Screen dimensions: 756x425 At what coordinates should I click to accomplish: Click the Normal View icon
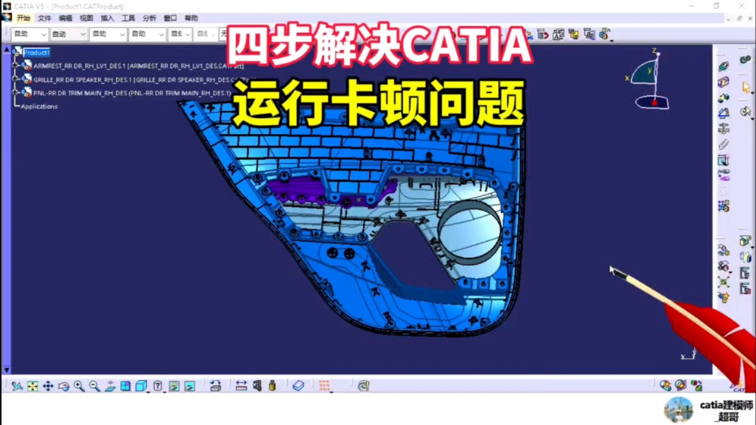(x=110, y=386)
